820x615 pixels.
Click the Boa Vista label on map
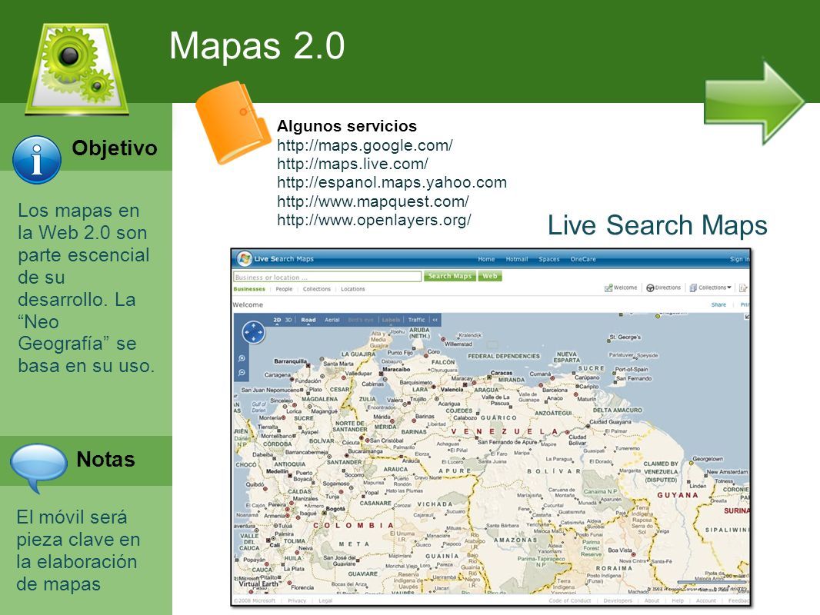pyautogui.click(x=620, y=550)
